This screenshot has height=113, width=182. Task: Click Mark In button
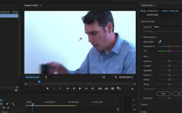(54, 88)
